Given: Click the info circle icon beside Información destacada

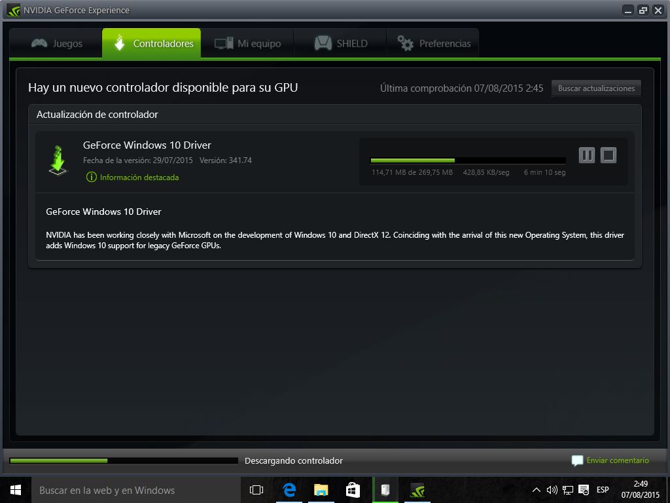Looking at the screenshot, I should pos(92,177).
